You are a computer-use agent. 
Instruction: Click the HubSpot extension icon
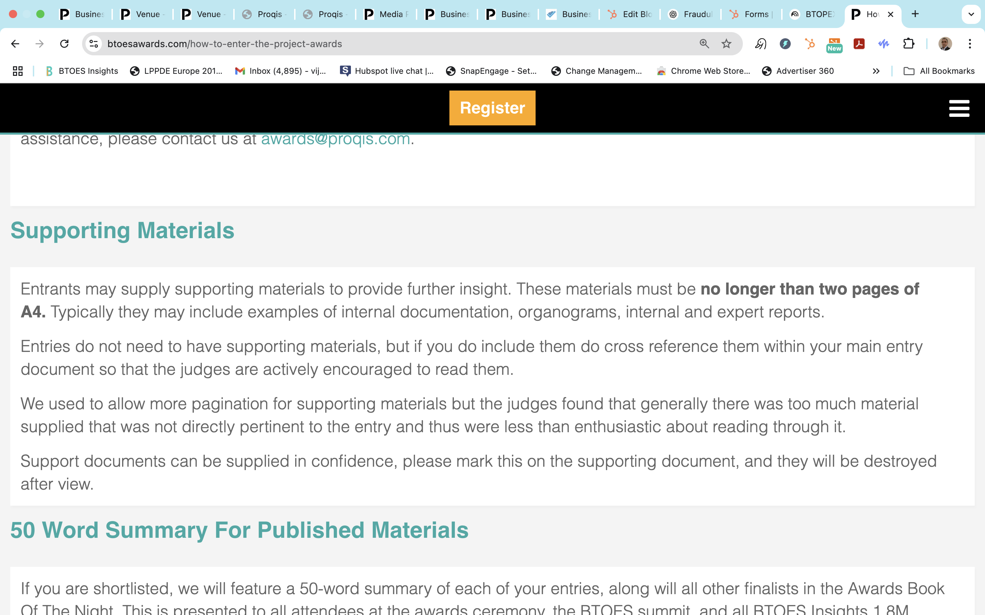tap(810, 43)
